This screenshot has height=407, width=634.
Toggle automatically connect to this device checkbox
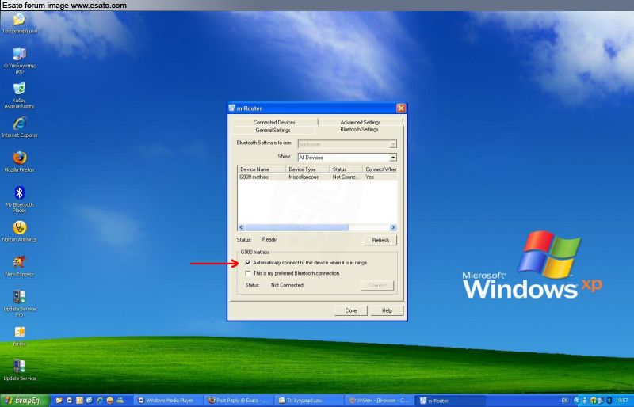point(248,263)
